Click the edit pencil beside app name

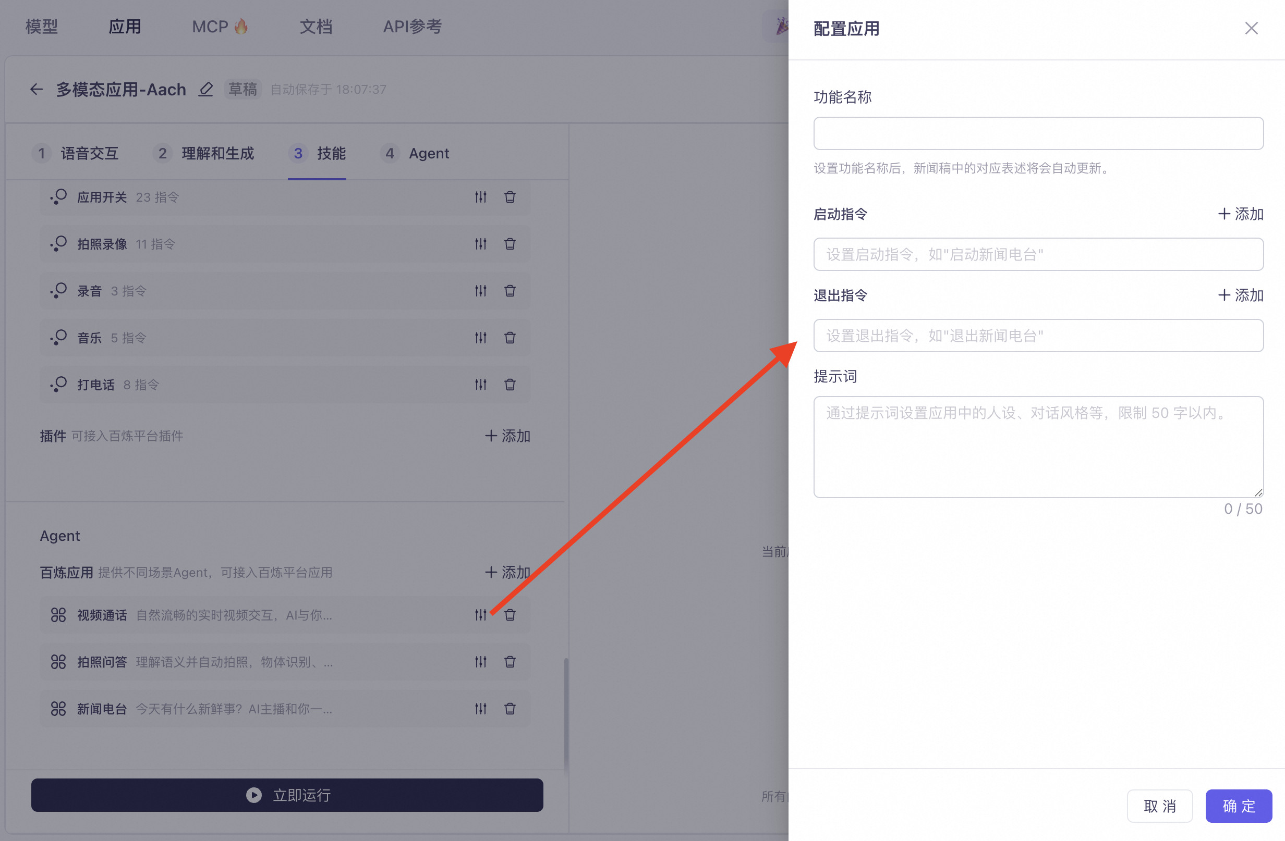click(205, 89)
